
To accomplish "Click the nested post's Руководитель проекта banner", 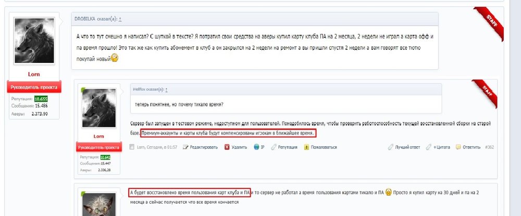I will [x=99, y=147].
